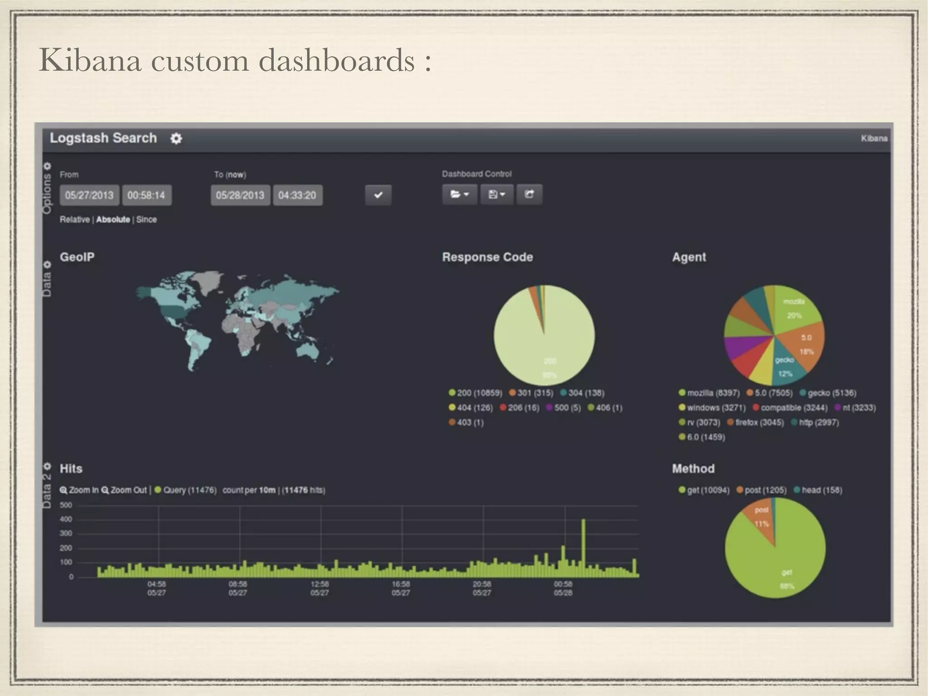
Task: Click the Absolute time mode link
Action: 113,220
